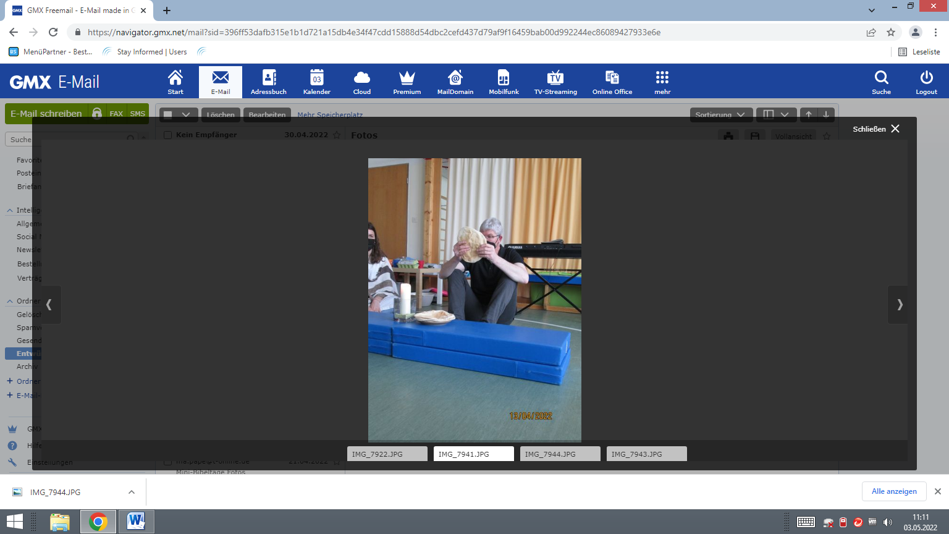
Task: Show previous photo with left arrow
Action: [x=50, y=304]
